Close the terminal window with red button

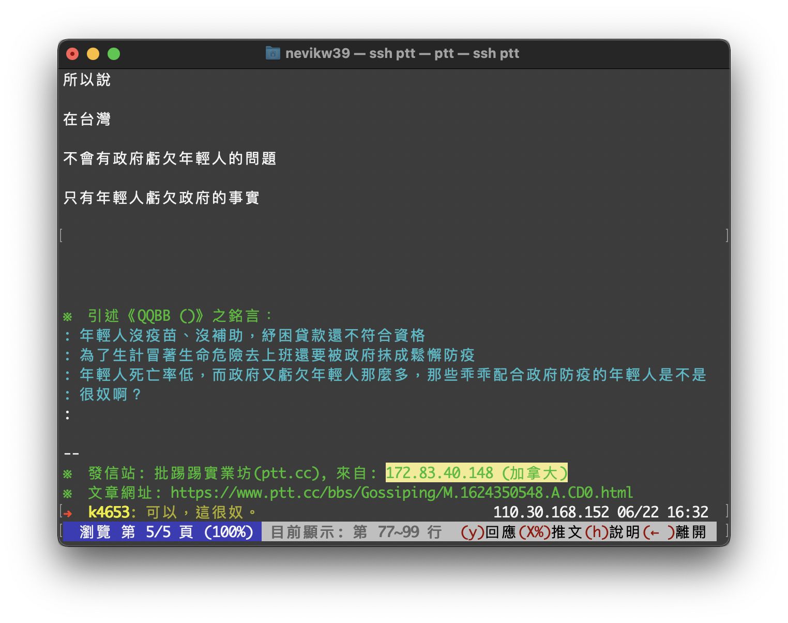72,54
